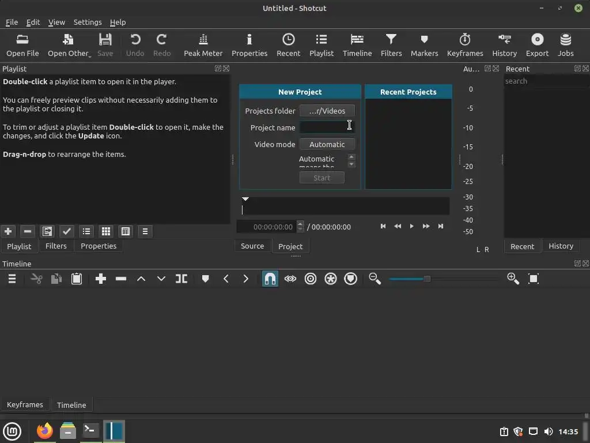The width and height of the screenshot is (590, 443).
Task: Click the playlist Update checkmark icon
Action: [67, 231]
